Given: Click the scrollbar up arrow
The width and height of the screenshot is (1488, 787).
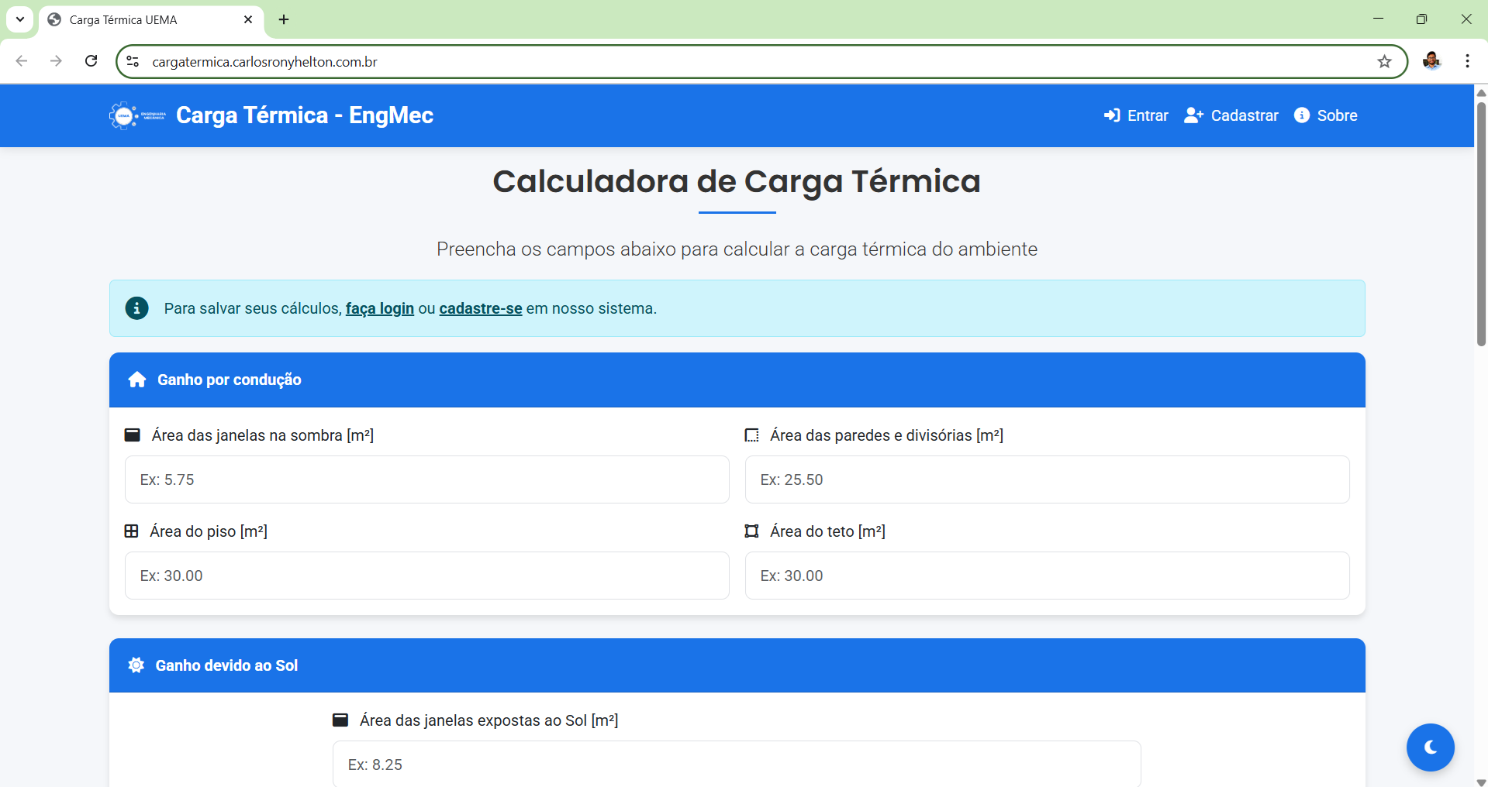Looking at the screenshot, I should click(1481, 91).
